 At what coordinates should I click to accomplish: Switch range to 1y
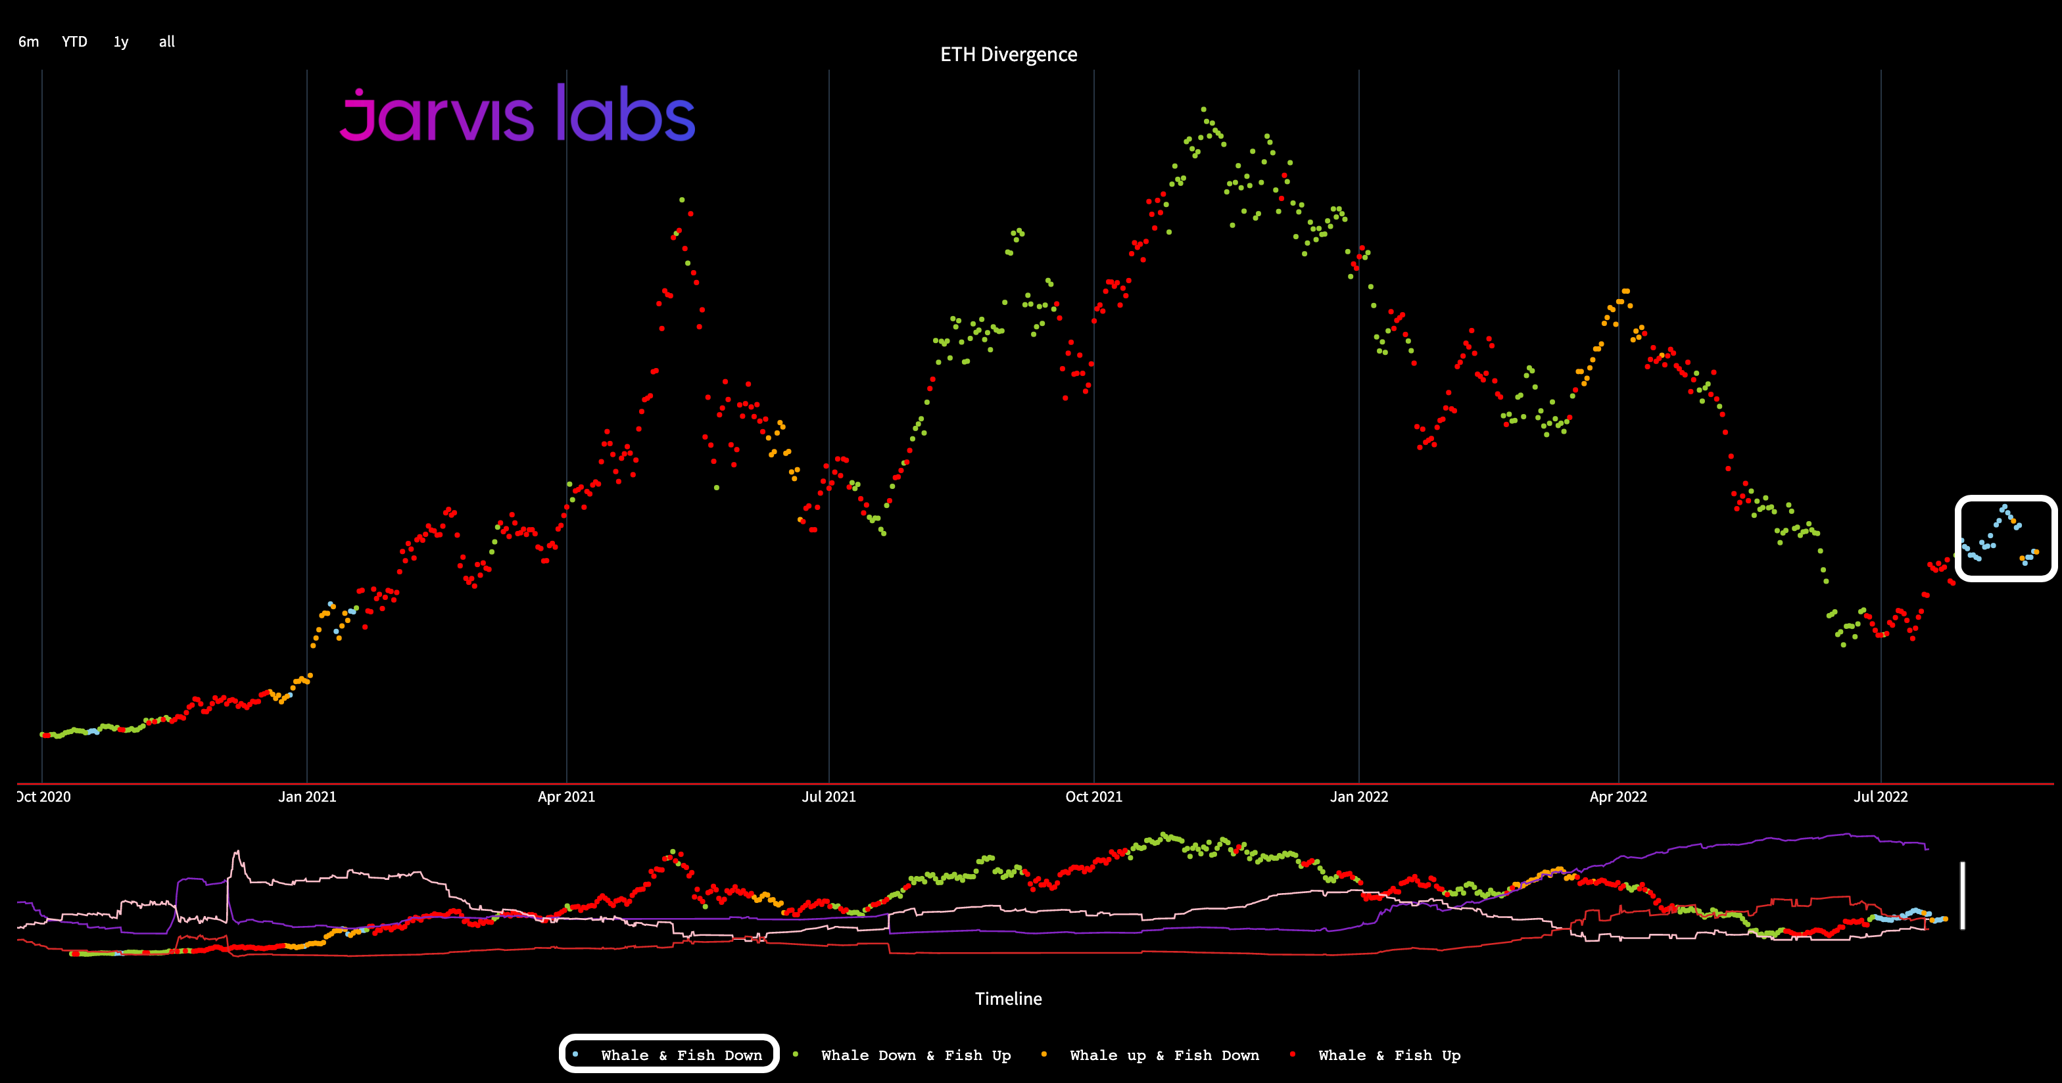tap(121, 41)
